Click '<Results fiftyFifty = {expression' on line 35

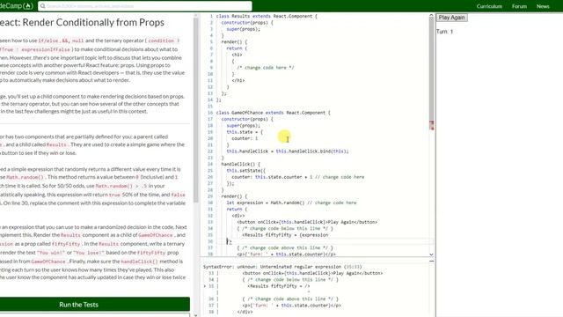(285, 235)
